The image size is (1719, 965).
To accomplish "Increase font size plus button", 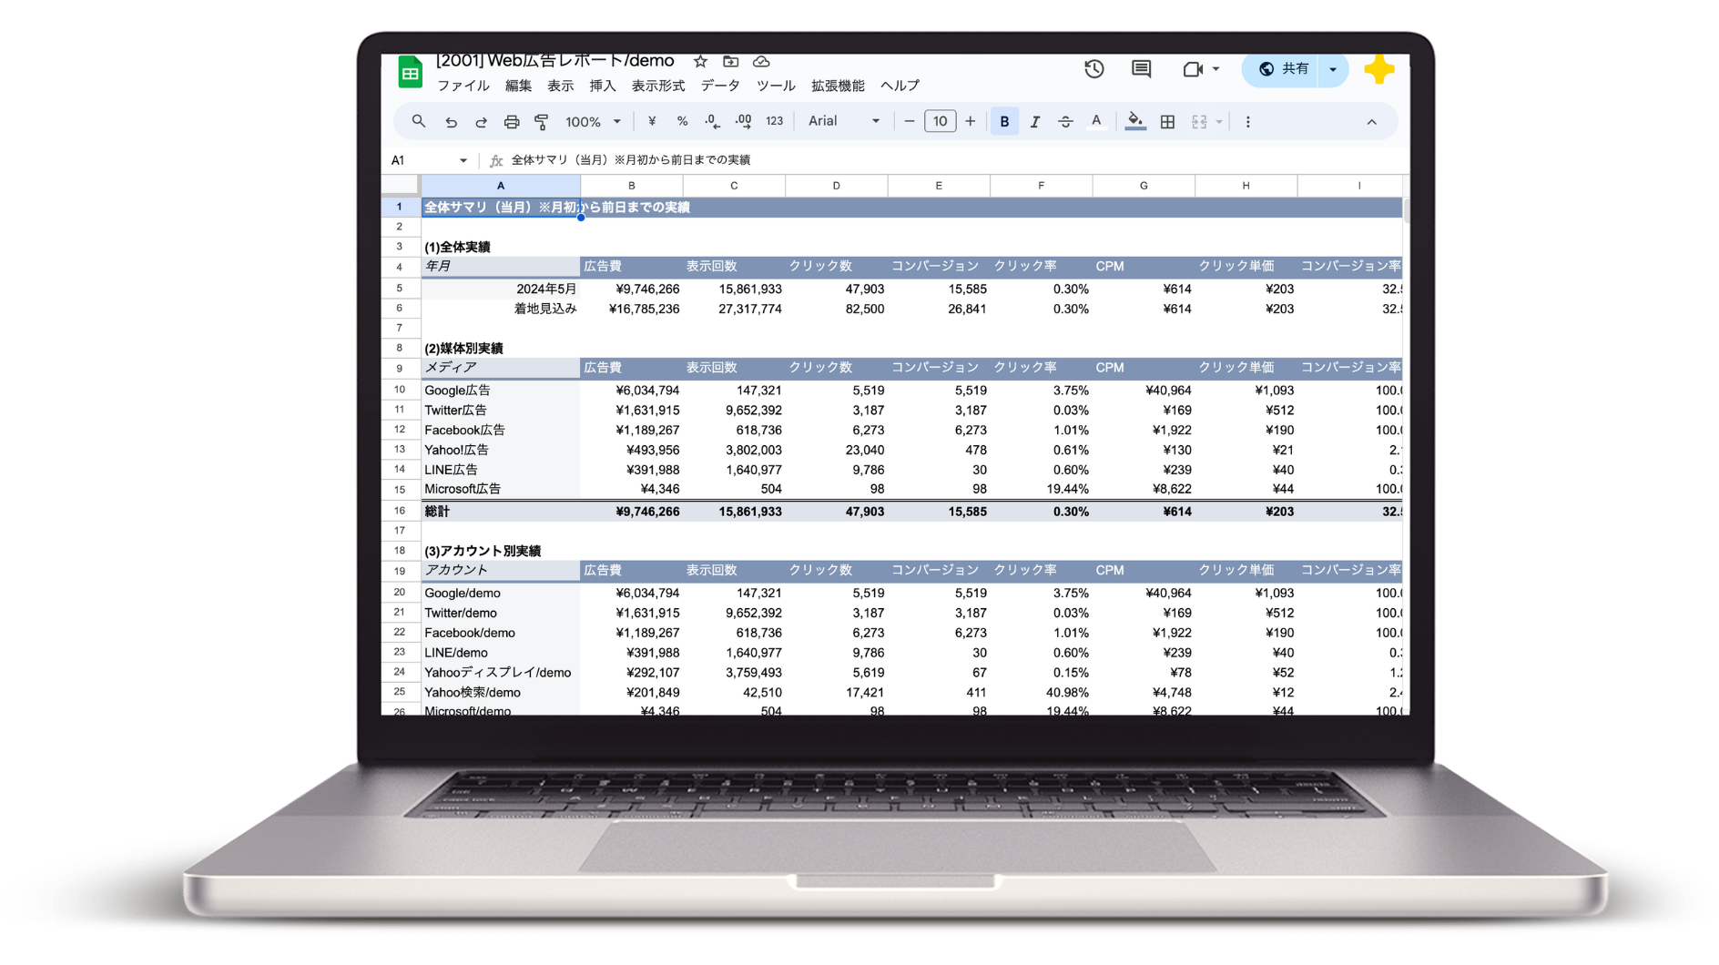I will click(971, 121).
